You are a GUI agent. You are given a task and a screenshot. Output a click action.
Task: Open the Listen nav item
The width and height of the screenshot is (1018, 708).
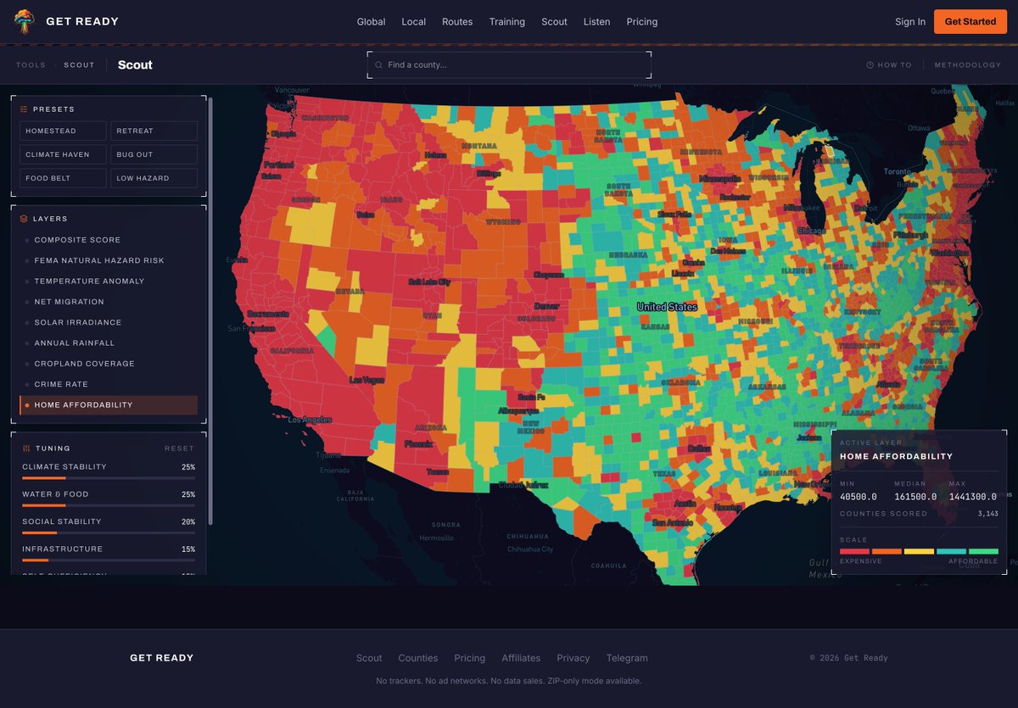point(596,22)
